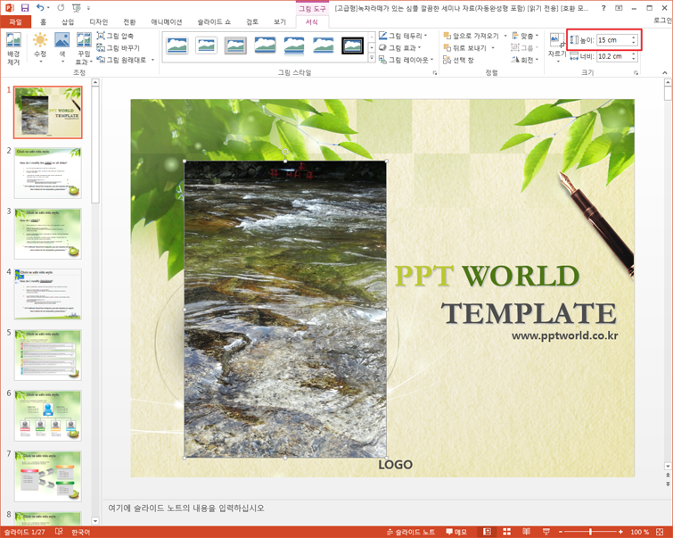Viewport: 673px width, 538px height.
Task: Switch to Insert (삽입) tab
Action: pos(68,22)
